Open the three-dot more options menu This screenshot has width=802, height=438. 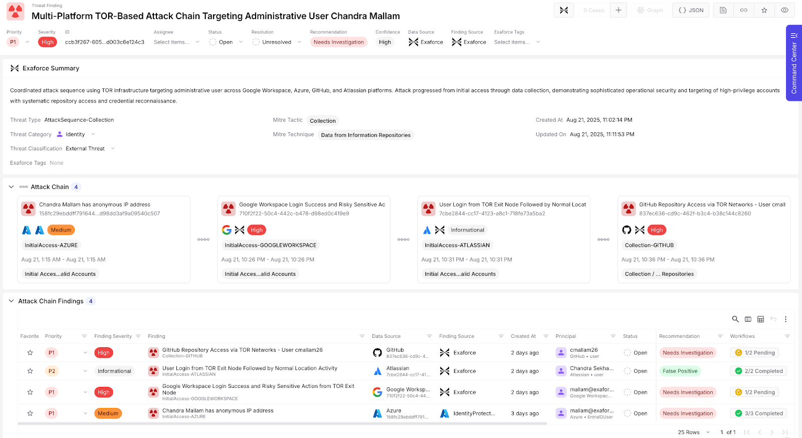coord(785,319)
